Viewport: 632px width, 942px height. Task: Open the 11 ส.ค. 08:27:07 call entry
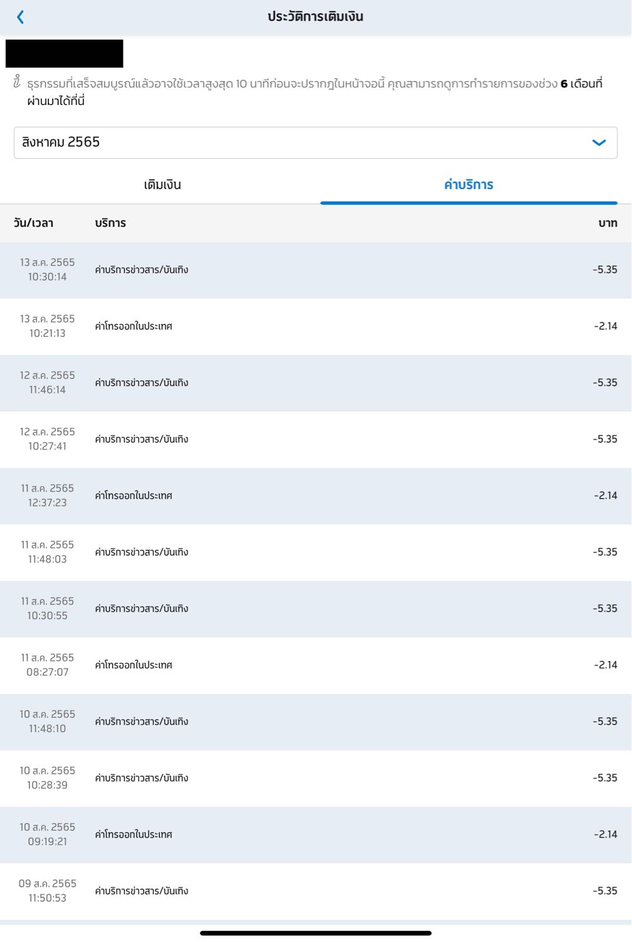click(315, 666)
